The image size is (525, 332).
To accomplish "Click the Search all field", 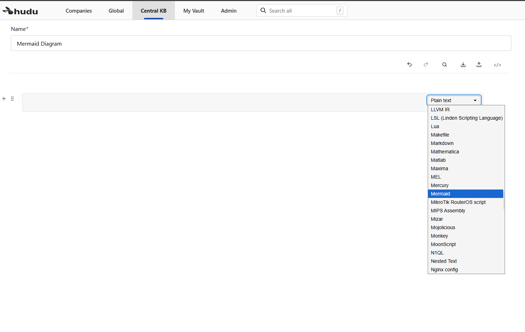I will (x=302, y=11).
